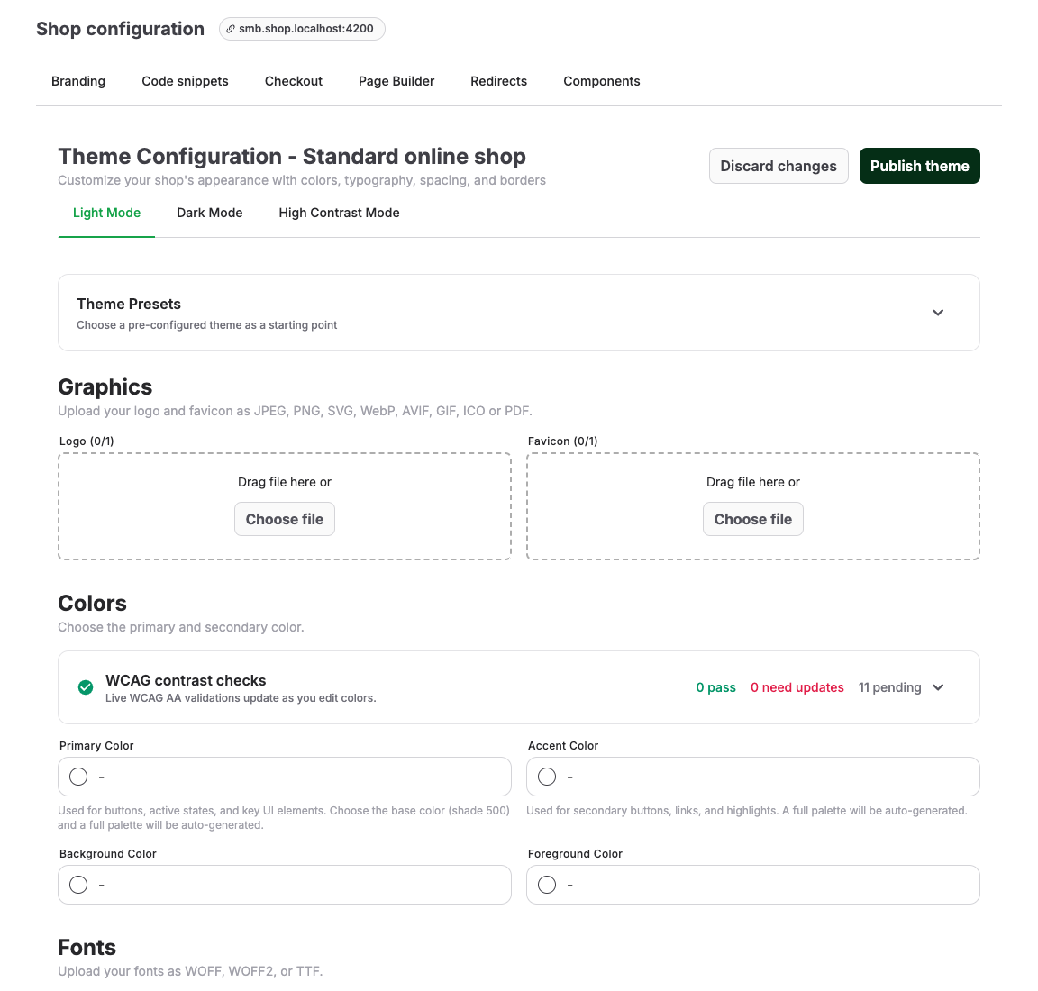
Task: Open the Code snippets tab
Action: pos(185,81)
